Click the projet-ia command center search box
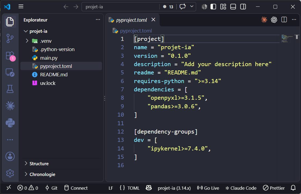301x194 pixels. pos(120,7)
